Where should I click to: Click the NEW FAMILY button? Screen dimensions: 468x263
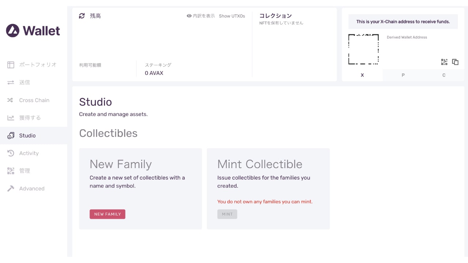(x=107, y=214)
